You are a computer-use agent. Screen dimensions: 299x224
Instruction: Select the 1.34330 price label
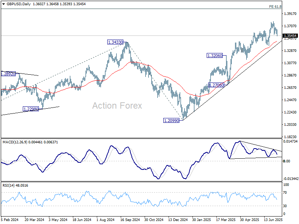[x=115, y=42]
